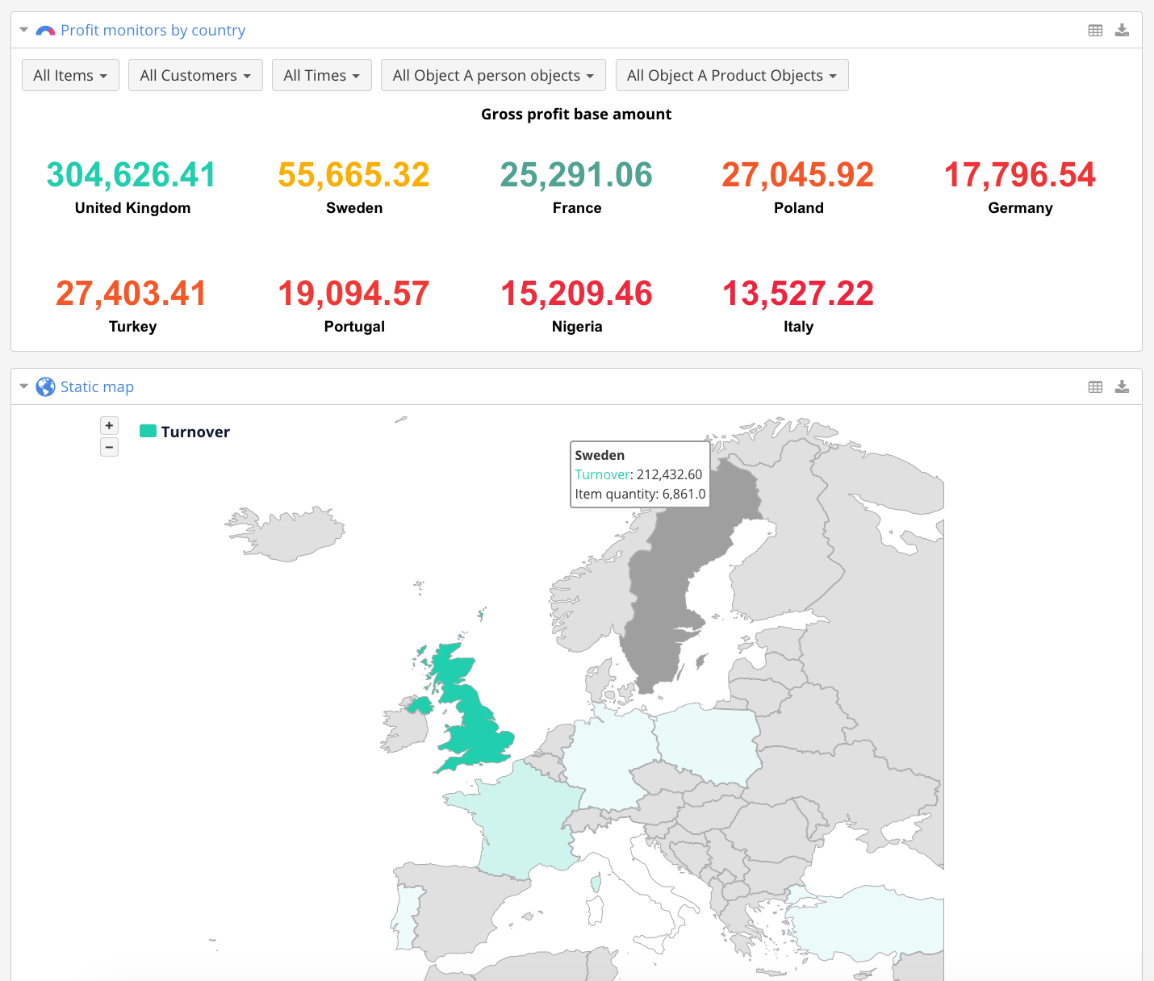Click the globe icon beside Static map title
Viewport: 1154px width, 981px height.
coord(45,387)
